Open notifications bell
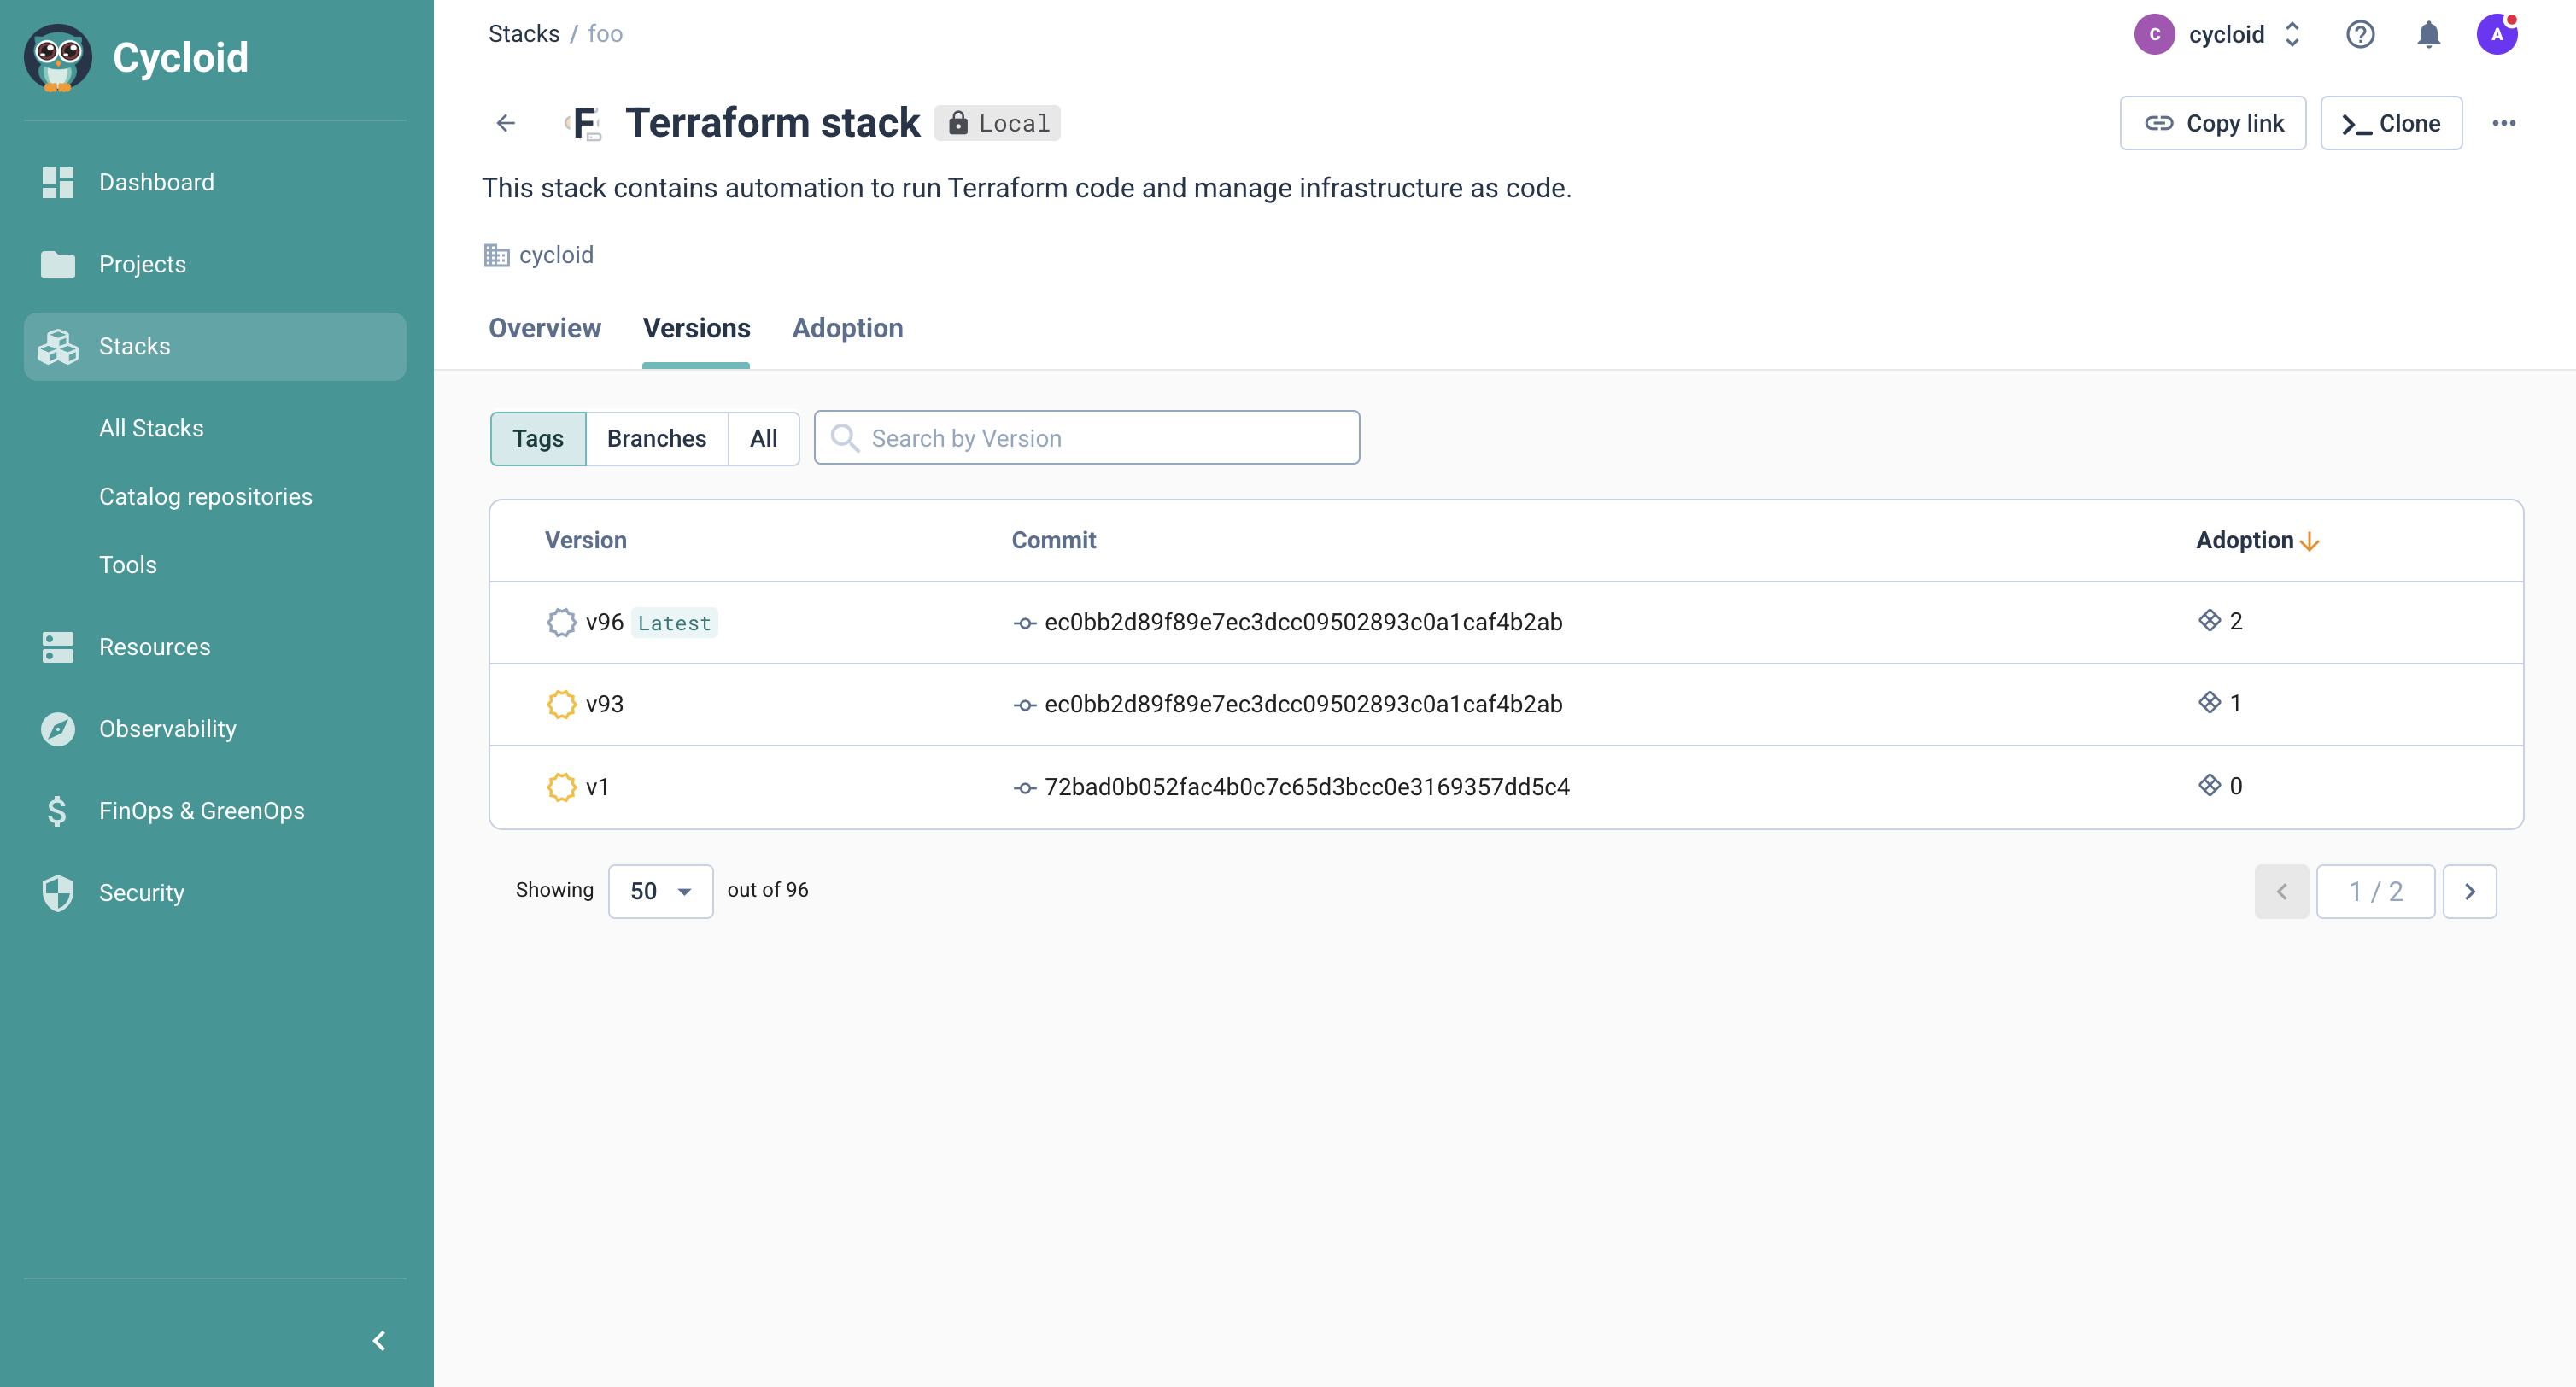Image resolution: width=2576 pixels, height=1387 pixels. tap(2429, 35)
